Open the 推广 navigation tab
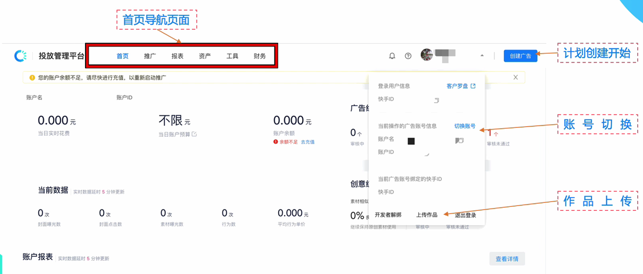The height and width of the screenshot is (274, 643). (x=150, y=56)
